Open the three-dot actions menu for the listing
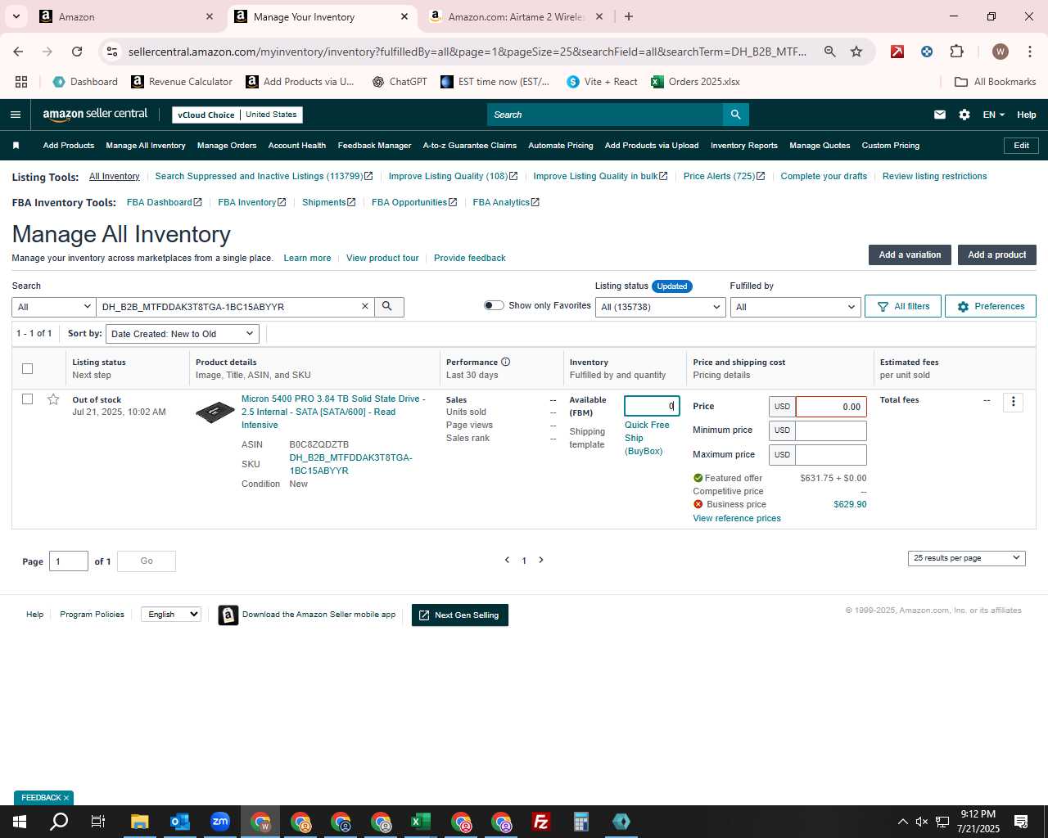This screenshot has width=1048, height=838. coord(1013,402)
